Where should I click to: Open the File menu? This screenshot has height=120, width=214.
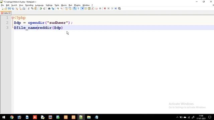tap(2, 5)
